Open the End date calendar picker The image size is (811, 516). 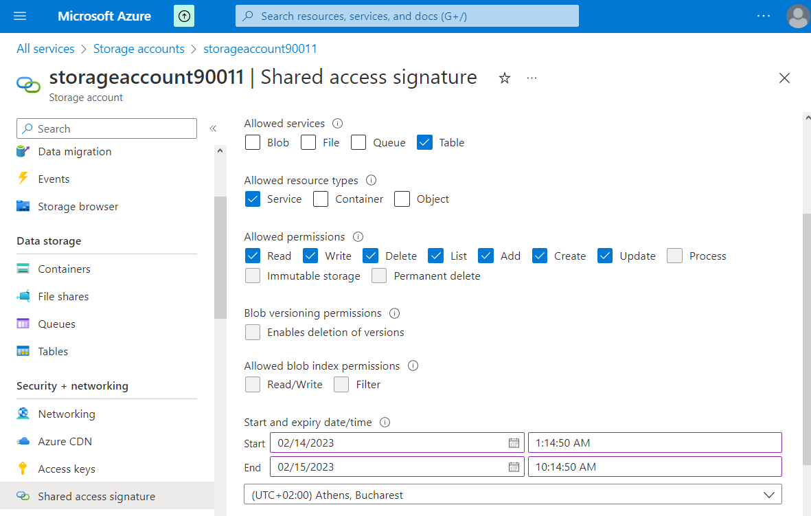point(514,467)
